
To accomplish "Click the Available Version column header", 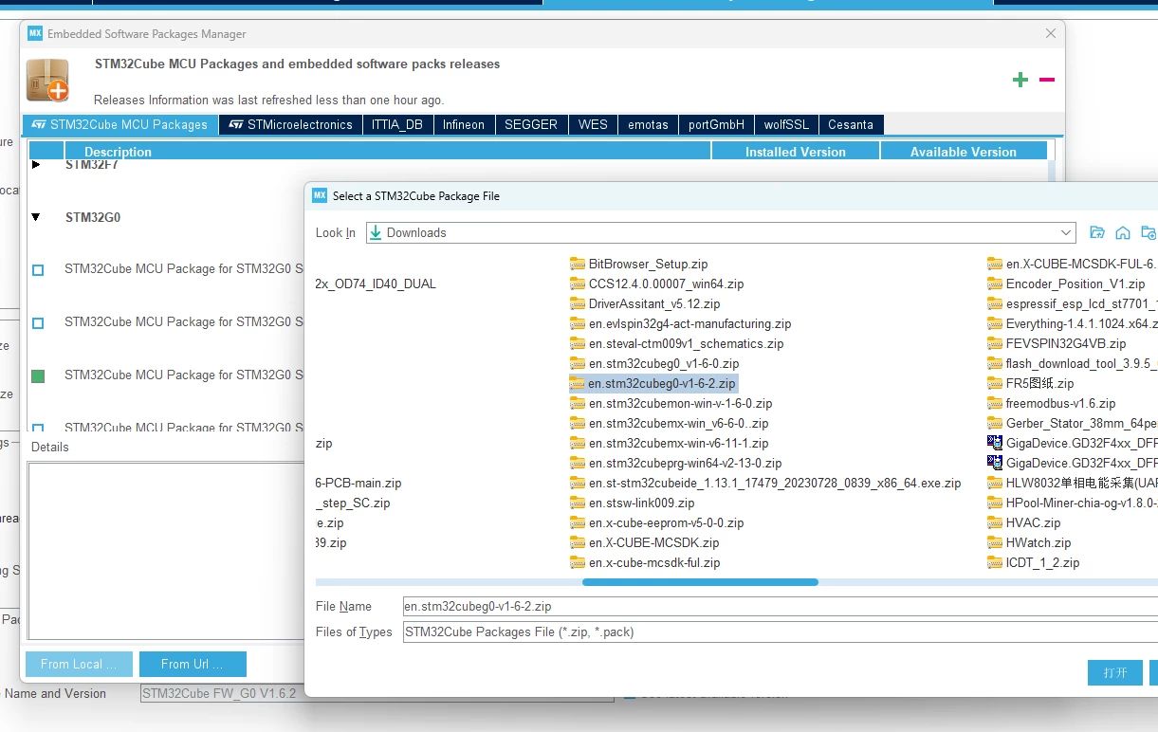I will coord(964,152).
